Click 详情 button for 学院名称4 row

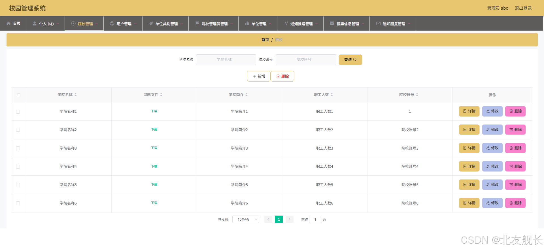tap(469, 166)
